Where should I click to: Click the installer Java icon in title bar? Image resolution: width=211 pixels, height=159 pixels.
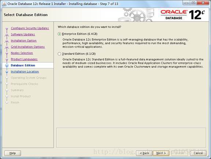tap(4, 4)
